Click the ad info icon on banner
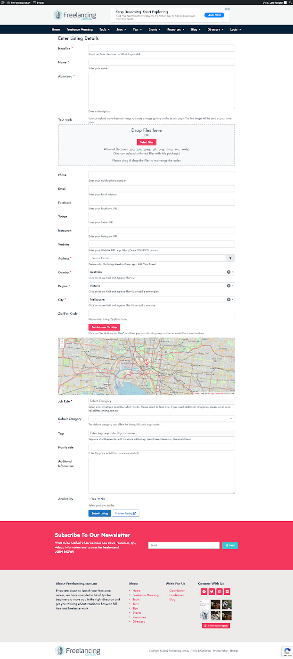This screenshot has width=293, height=659. point(226,9)
